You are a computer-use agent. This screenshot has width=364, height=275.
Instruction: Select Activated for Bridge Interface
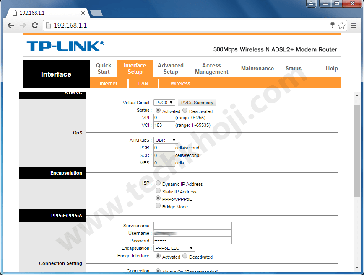point(158,256)
